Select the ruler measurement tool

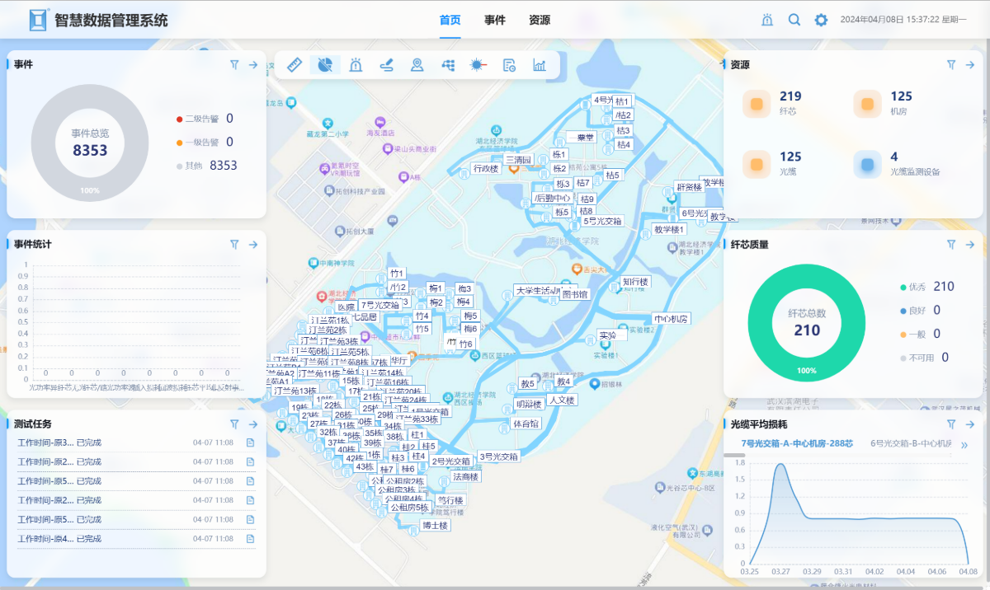pos(295,65)
